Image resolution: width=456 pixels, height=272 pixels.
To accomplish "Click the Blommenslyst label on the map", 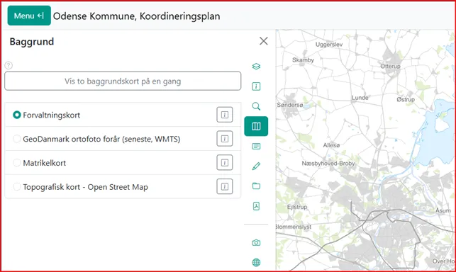I will (293, 227).
